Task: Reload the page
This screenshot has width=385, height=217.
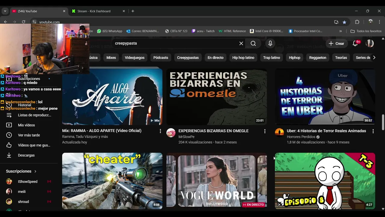Action: (23, 22)
